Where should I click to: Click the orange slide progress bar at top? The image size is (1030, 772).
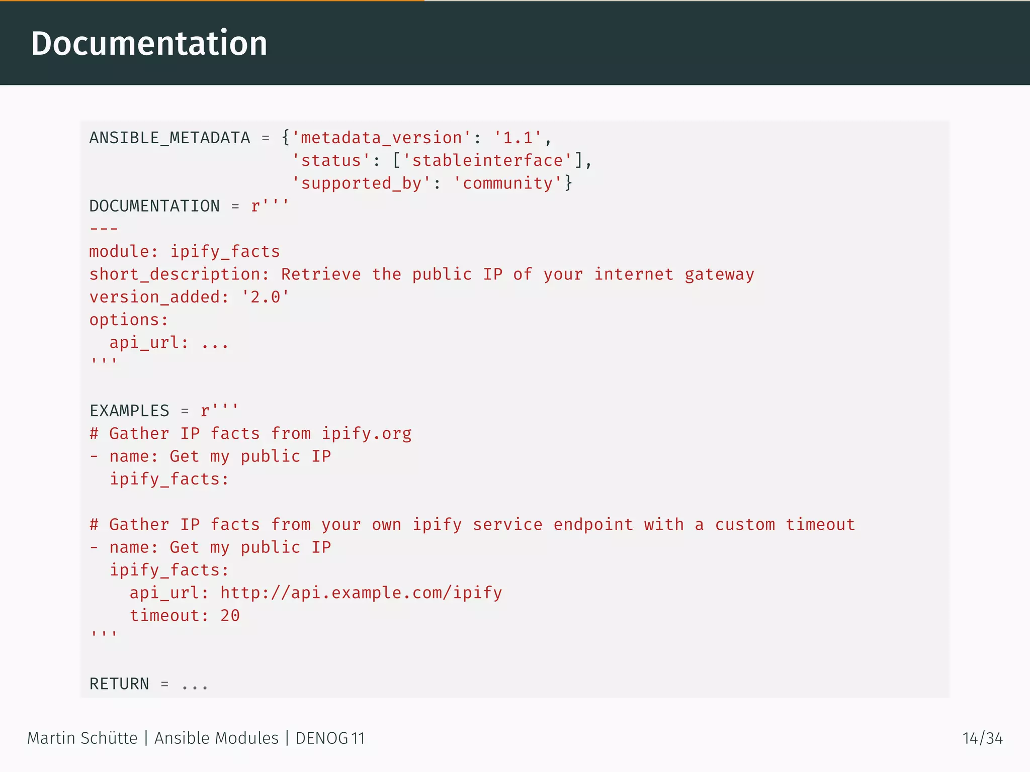(x=212, y=1)
